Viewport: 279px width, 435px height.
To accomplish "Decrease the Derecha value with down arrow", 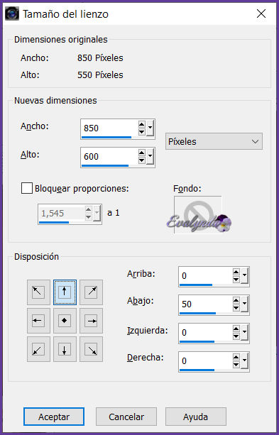I will tap(236, 365).
